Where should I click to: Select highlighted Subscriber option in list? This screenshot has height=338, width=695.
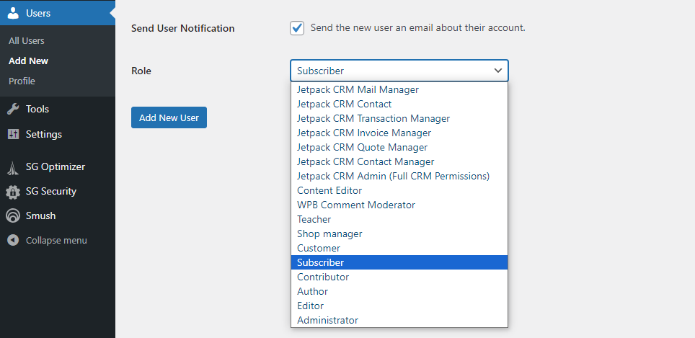pyautogui.click(x=399, y=262)
